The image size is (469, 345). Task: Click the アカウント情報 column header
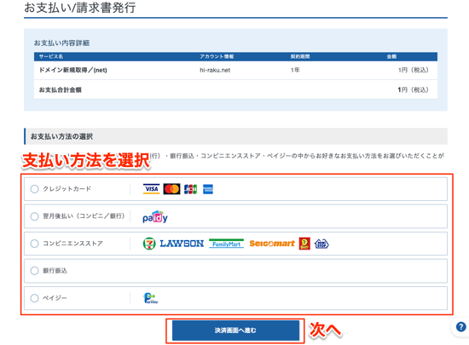(x=217, y=56)
